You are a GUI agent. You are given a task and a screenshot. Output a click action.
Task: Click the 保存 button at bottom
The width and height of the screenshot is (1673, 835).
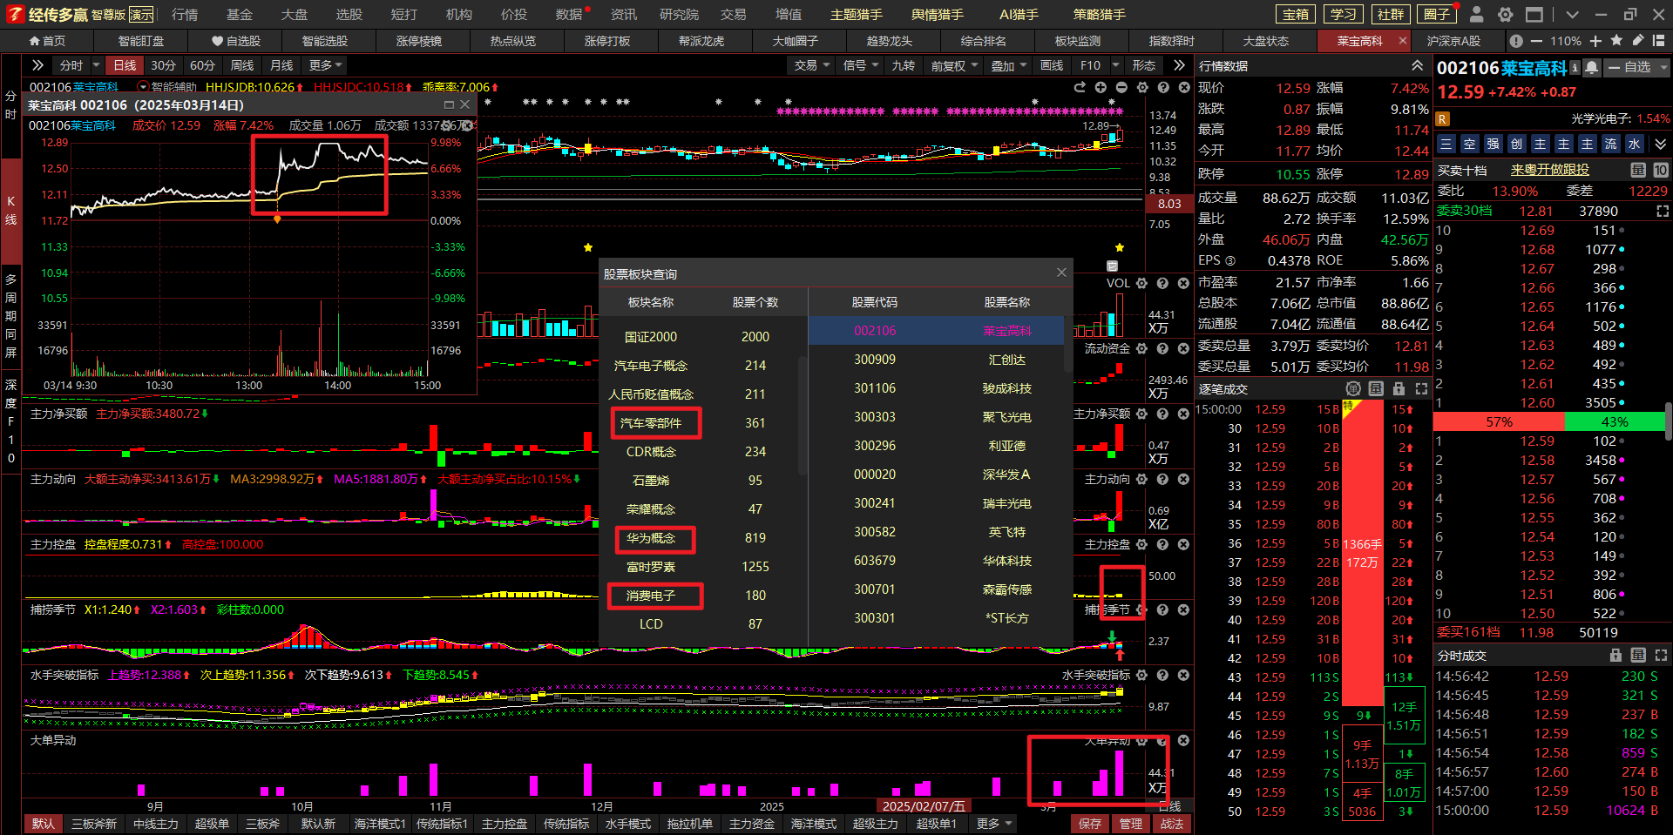tap(1090, 824)
